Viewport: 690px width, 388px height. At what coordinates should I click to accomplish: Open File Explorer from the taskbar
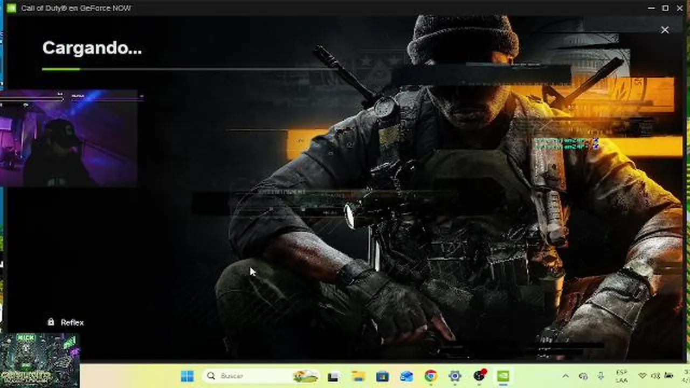click(x=358, y=376)
